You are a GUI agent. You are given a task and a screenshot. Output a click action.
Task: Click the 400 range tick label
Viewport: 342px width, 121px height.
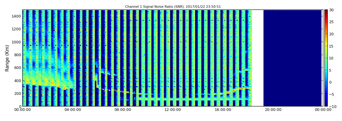(x=18, y=81)
